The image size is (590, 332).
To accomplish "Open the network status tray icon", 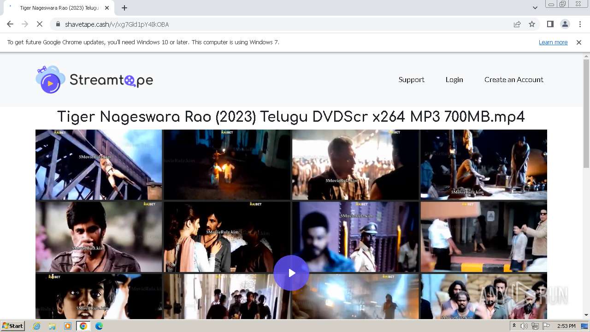I will [535, 326].
